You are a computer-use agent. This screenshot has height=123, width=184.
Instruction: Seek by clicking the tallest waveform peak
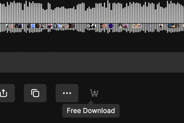click(x=108, y=12)
